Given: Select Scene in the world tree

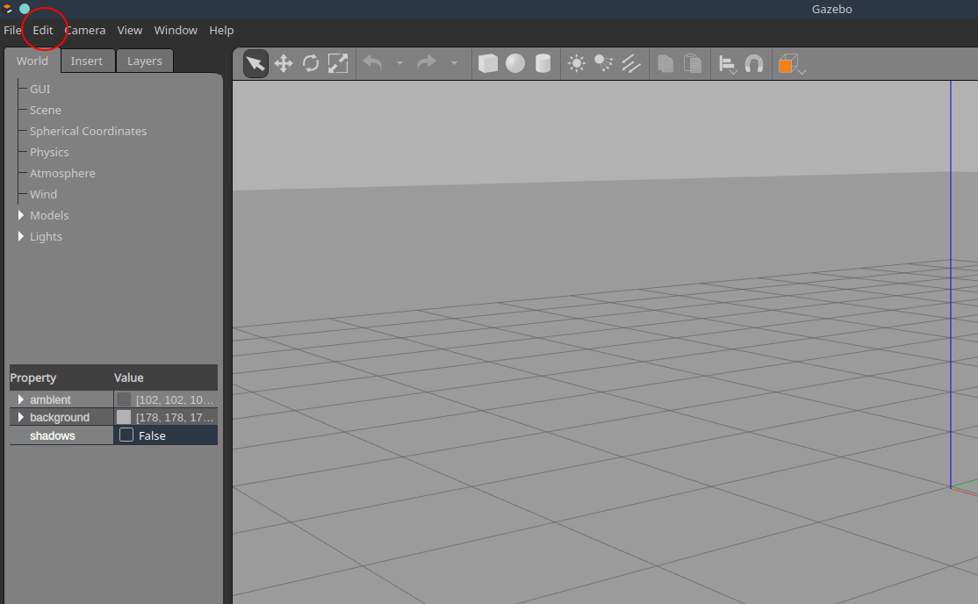Looking at the screenshot, I should tap(46, 111).
